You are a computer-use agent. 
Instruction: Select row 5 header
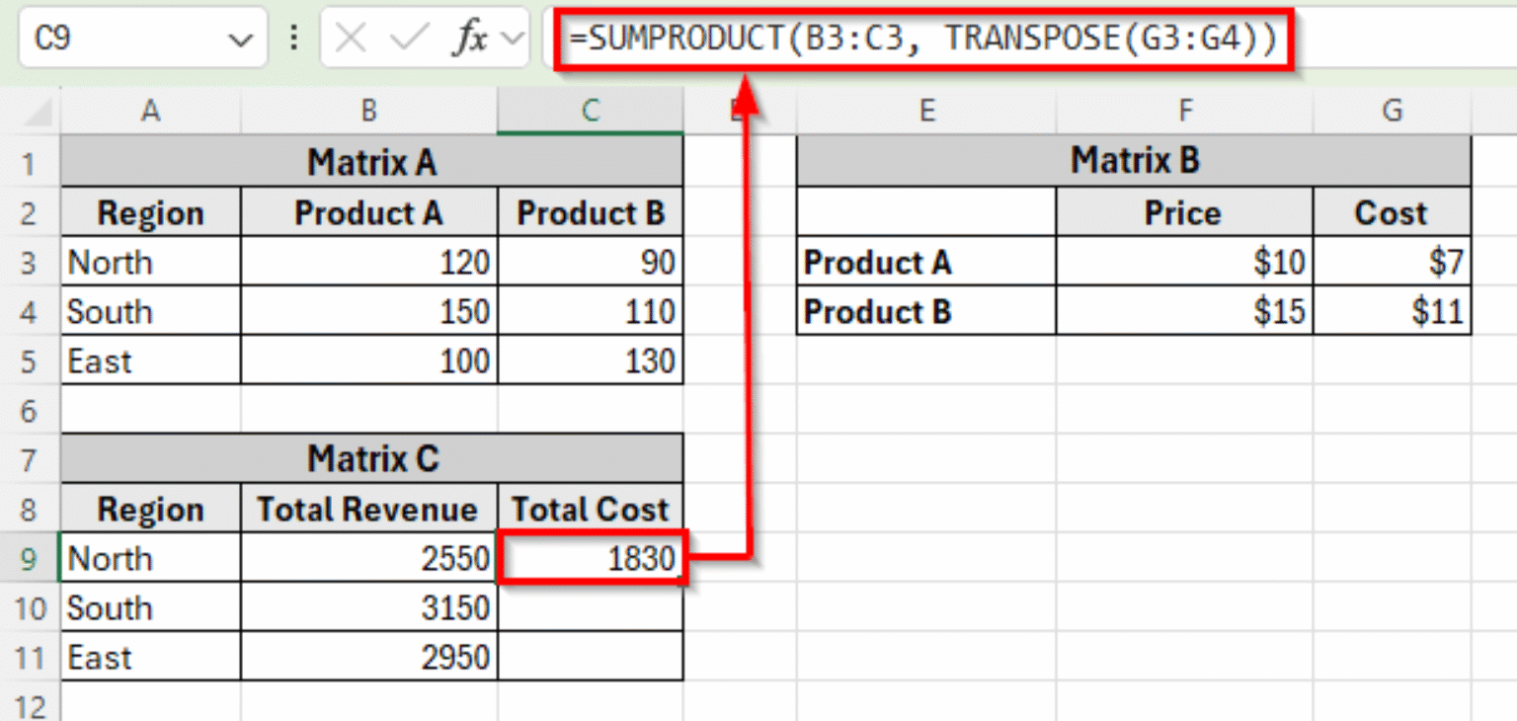pyautogui.click(x=30, y=360)
